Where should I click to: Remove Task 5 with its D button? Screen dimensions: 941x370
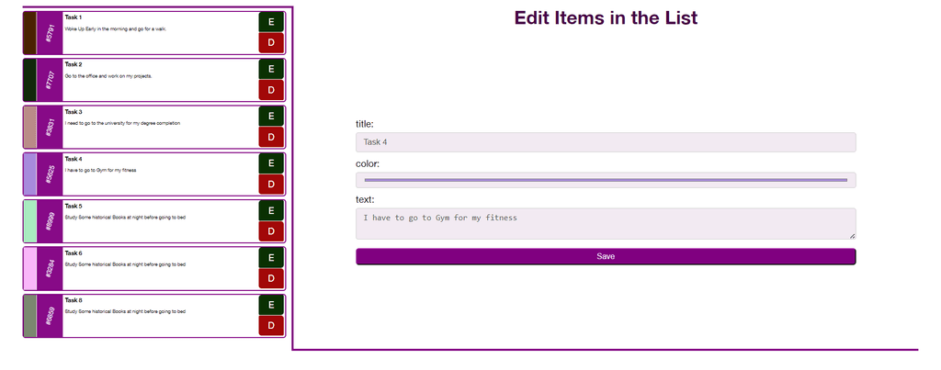pos(271,231)
